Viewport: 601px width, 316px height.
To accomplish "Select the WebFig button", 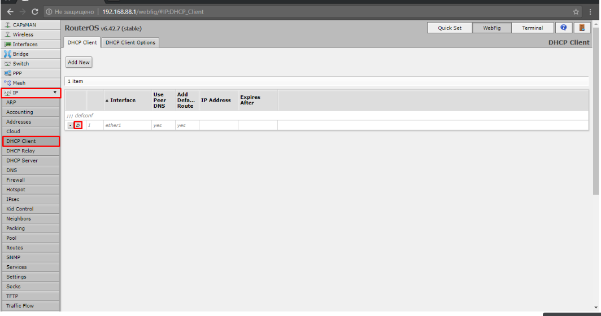I will click(492, 28).
